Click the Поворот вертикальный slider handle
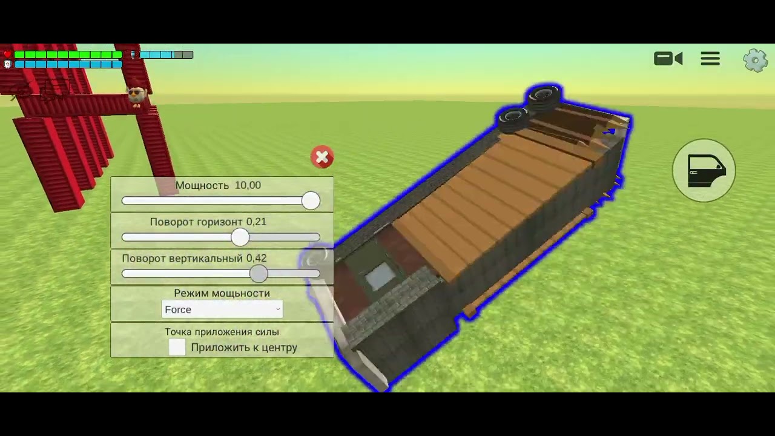This screenshot has width=775, height=436. coord(259,274)
